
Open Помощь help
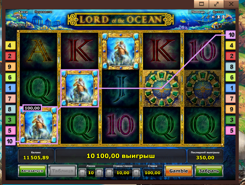(198, 12)
